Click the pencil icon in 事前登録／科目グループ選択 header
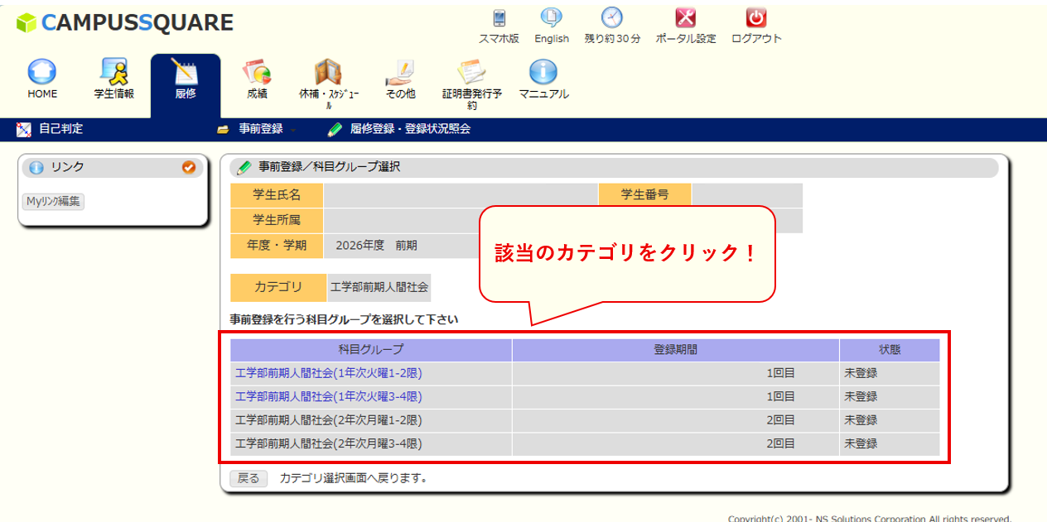Screen dimensions: 1047x522 pos(244,167)
